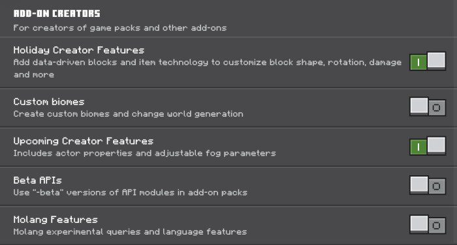Click 'Molang experimental queries and language features' text
The width and height of the screenshot is (457, 245).
(x=130, y=232)
